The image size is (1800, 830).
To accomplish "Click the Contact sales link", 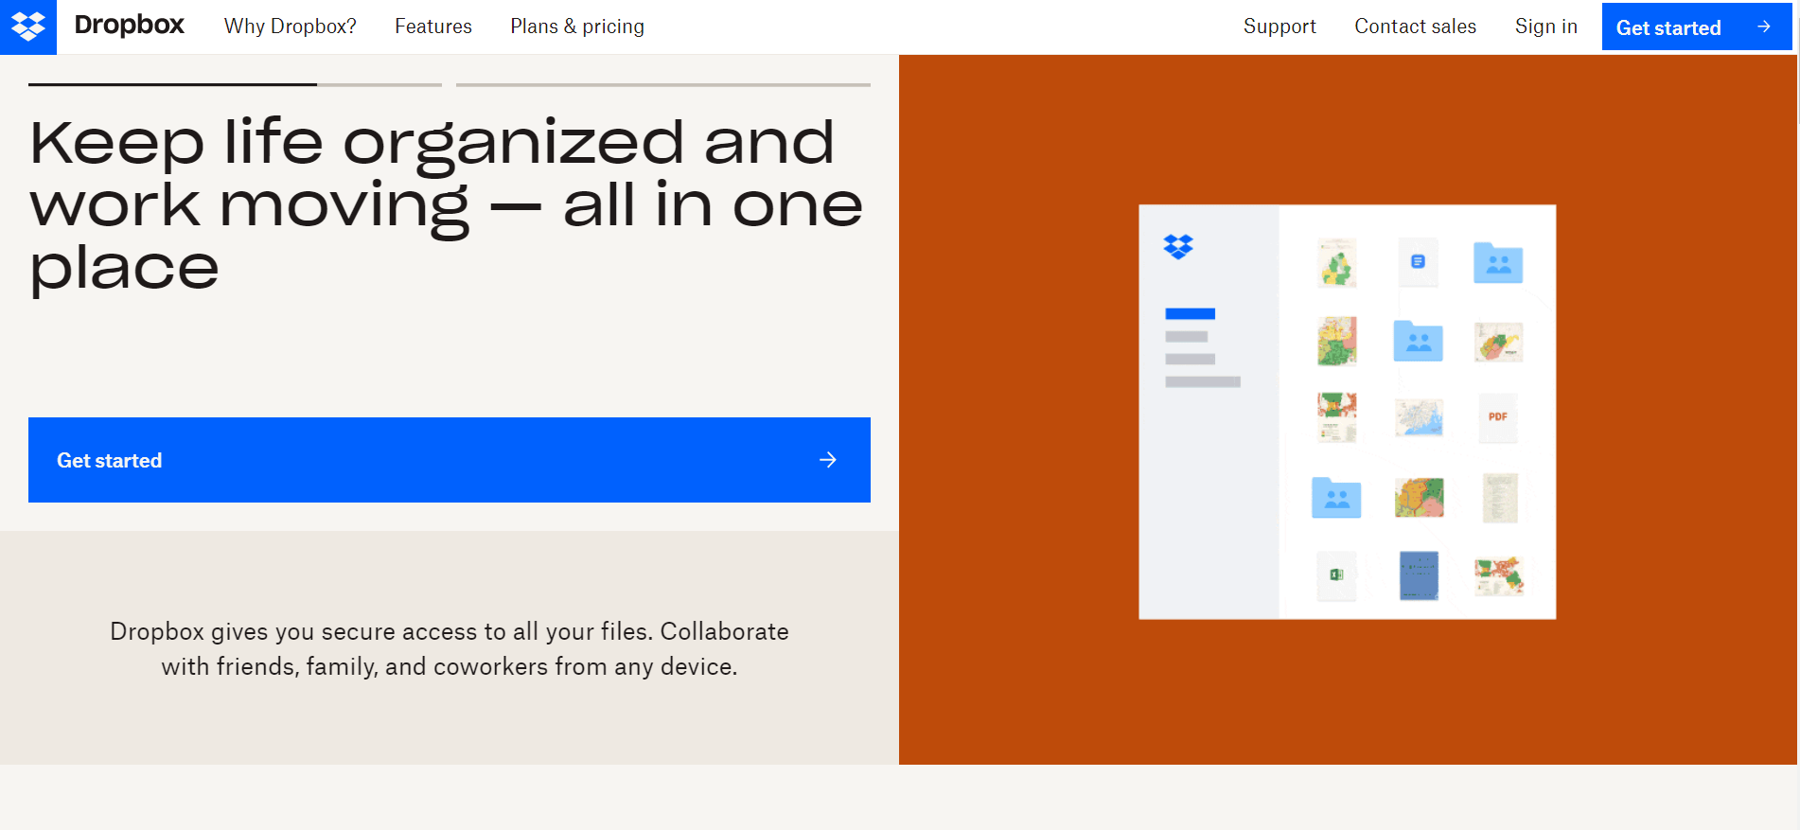I will (1415, 26).
